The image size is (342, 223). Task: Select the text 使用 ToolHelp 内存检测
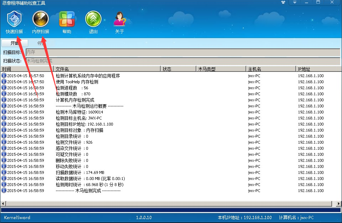[x=77, y=82]
